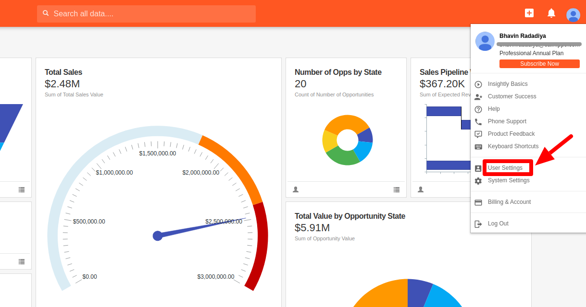Click the Product Feedback chat icon
The width and height of the screenshot is (586, 307).
pos(478,134)
